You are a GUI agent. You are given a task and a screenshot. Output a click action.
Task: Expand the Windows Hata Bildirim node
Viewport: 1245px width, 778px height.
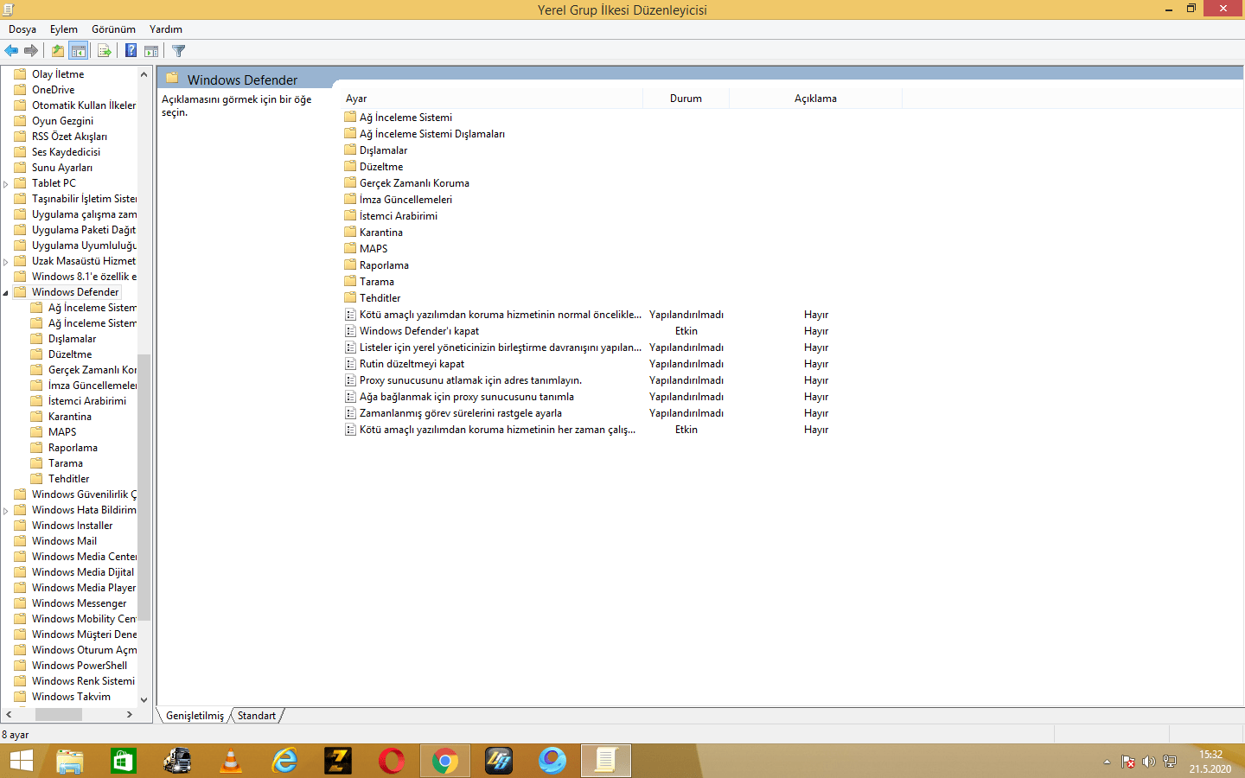[x=5, y=511]
